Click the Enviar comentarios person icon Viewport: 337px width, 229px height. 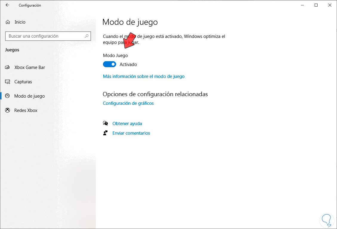105,133
